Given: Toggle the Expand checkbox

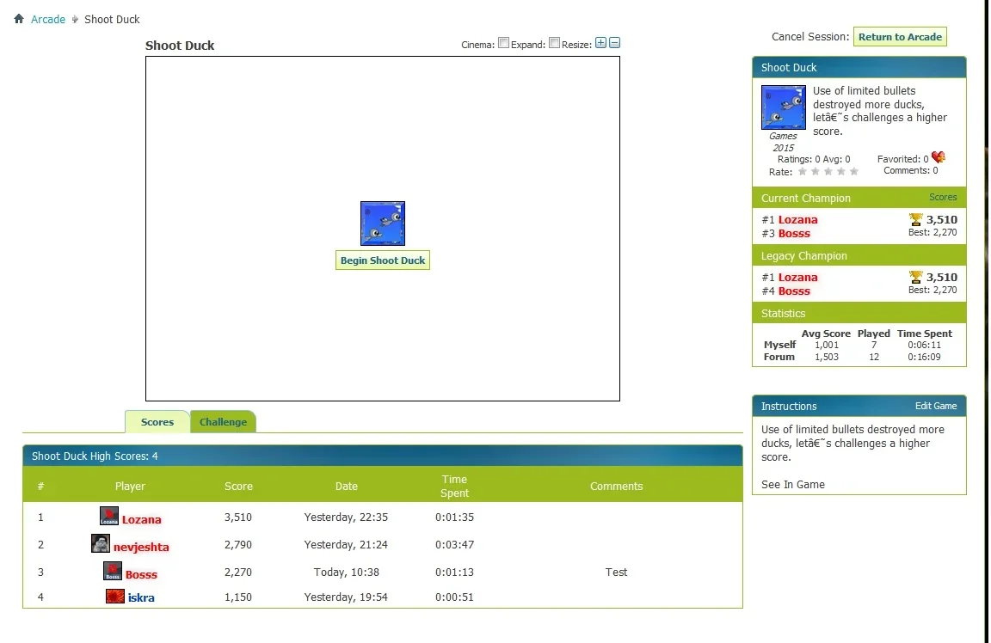Looking at the screenshot, I should click(554, 43).
